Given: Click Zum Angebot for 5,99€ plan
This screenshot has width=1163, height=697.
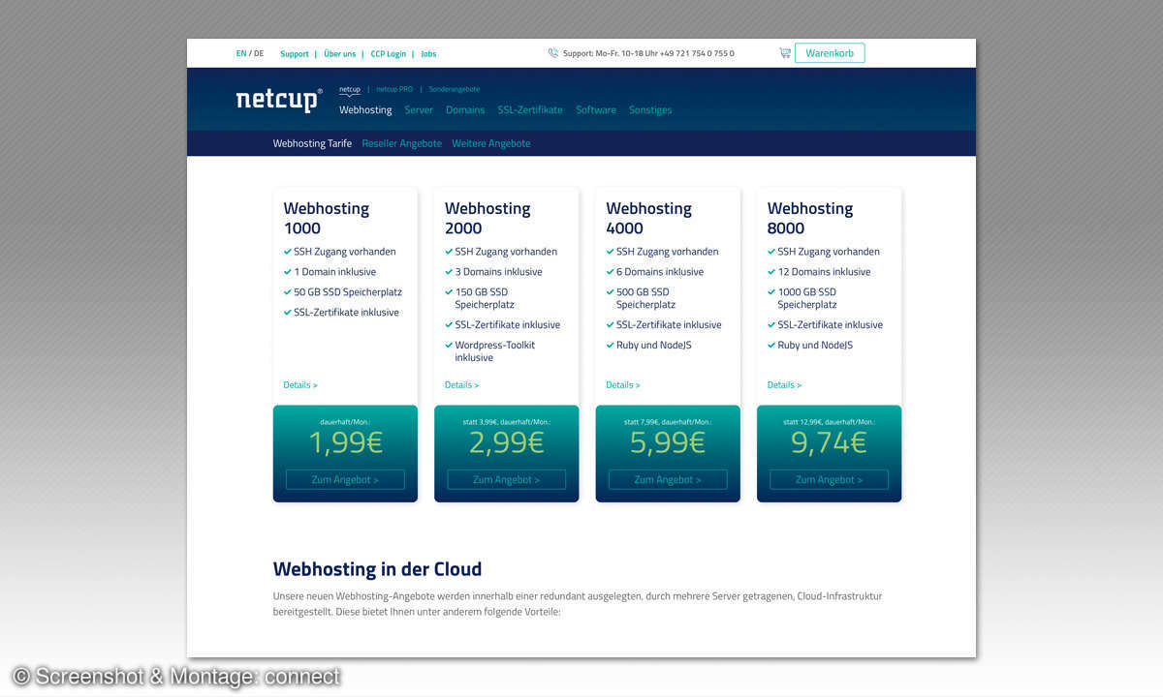Looking at the screenshot, I should [668, 479].
